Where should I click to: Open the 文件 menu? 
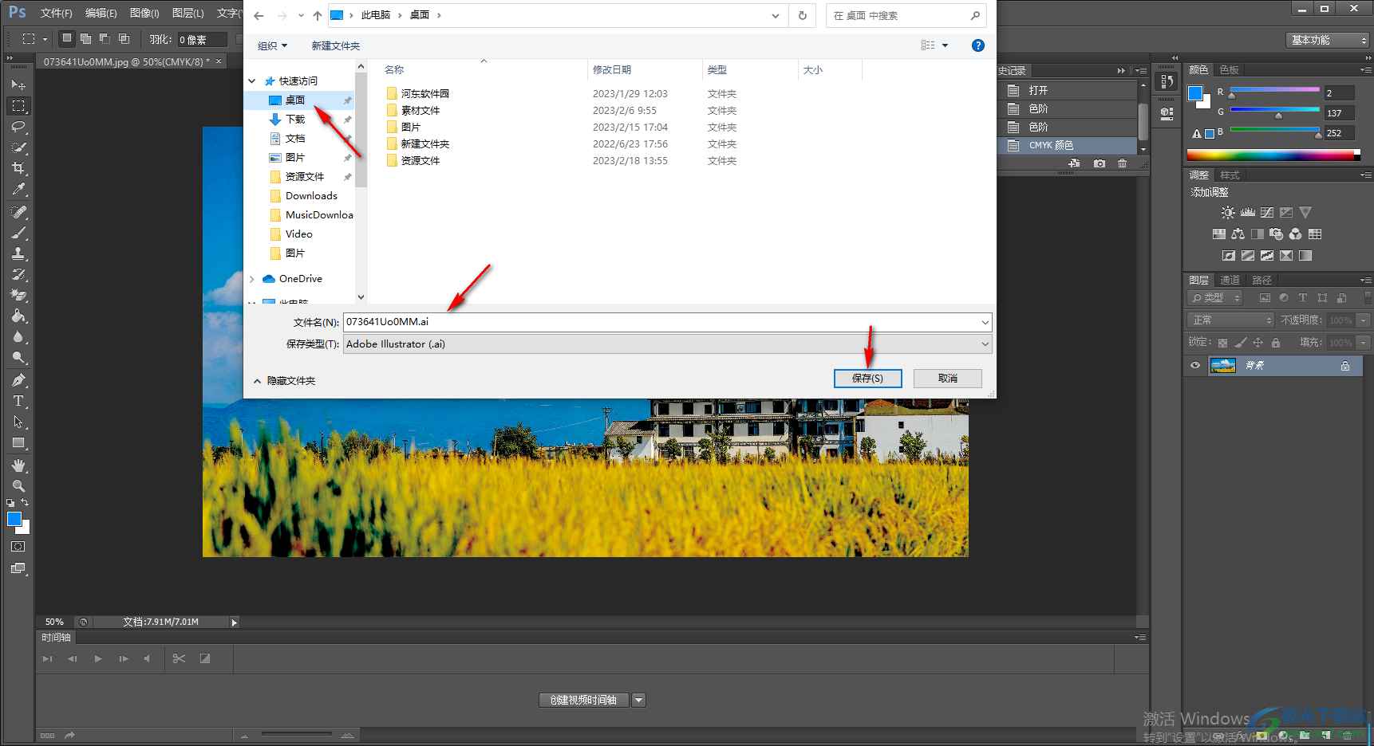pos(56,13)
